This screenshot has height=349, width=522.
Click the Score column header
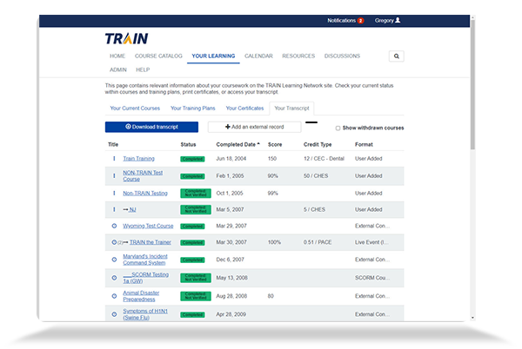click(275, 144)
